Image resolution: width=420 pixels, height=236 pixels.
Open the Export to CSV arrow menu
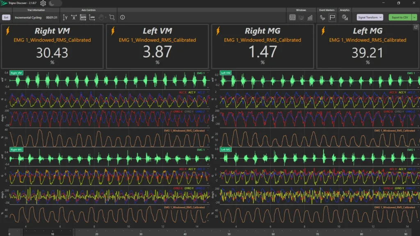[x=414, y=17]
